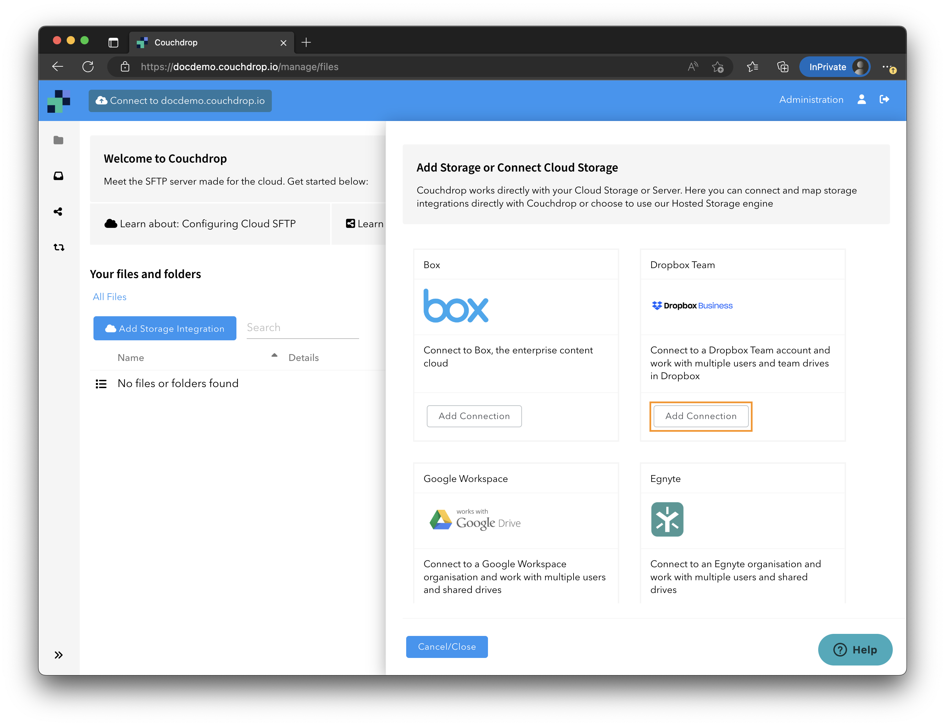Click Connect to docdemo.couchdrop.io button
This screenshot has height=726, width=945.
click(180, 101)
